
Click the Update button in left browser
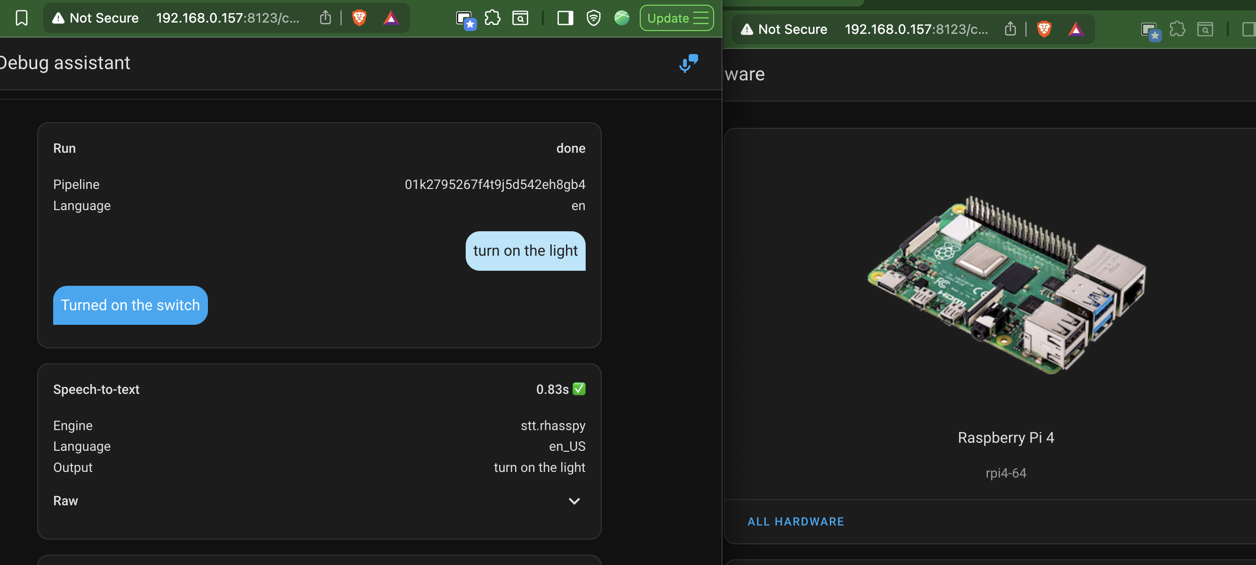[677, 18]
